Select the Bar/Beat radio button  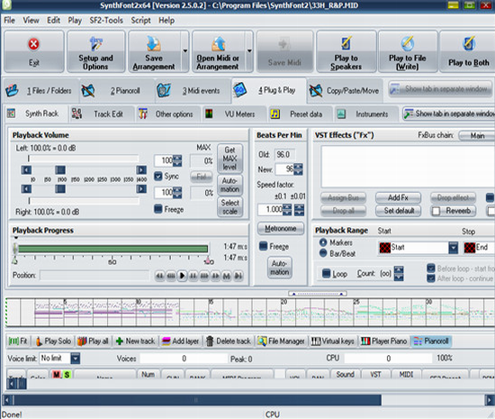coord(323,253)
